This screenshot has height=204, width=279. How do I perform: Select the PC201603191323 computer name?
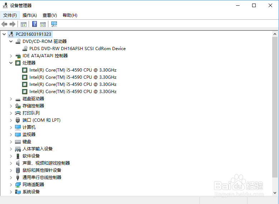[x=33, y=34]
